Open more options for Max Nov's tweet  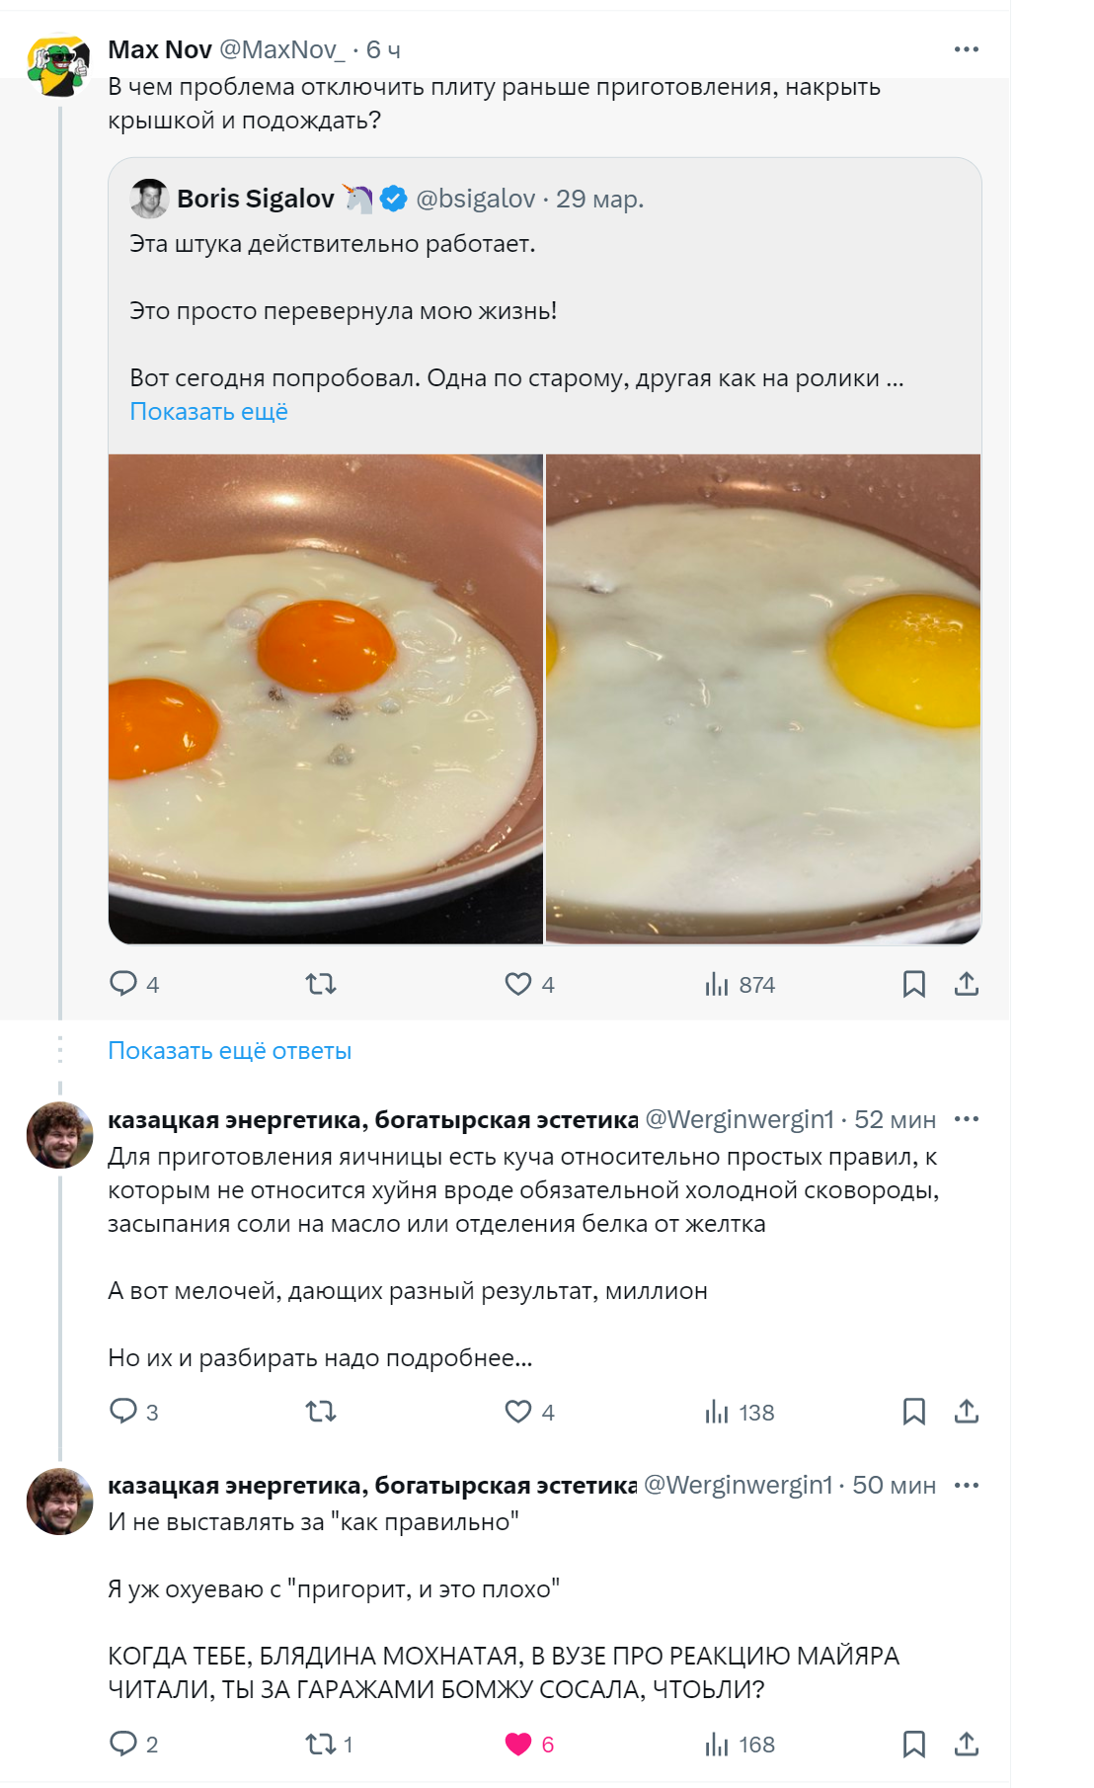pos(966,49)
